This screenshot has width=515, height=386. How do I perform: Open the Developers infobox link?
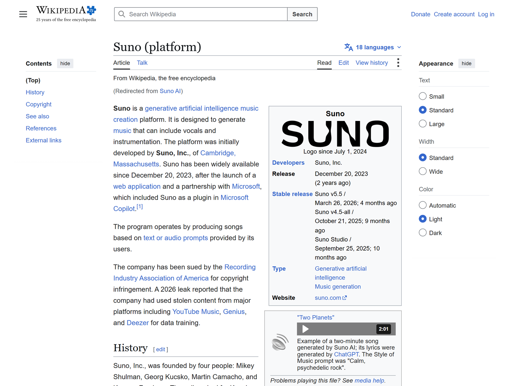point(288,163)
